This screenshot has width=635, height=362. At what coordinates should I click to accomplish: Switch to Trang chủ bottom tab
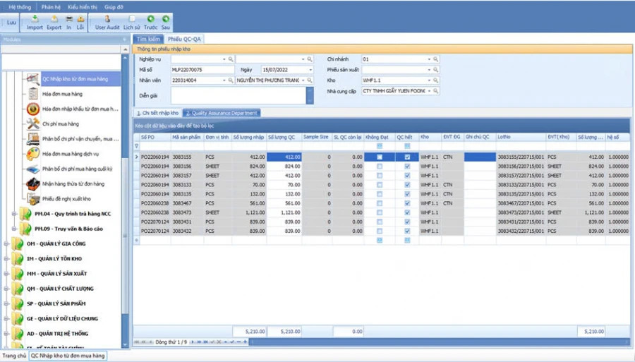coord(14,356)
